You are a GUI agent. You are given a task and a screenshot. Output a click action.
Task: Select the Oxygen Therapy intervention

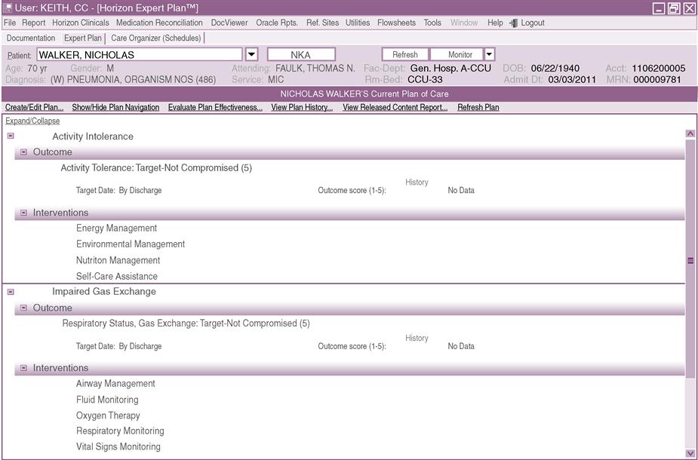click(108, 416)
